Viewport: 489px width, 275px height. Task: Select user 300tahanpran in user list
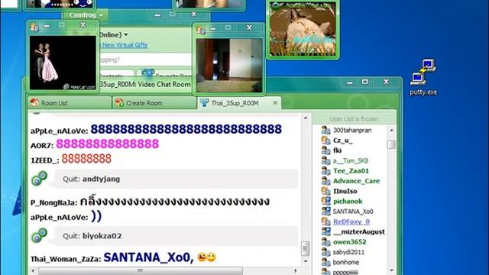tap(352, 130)
